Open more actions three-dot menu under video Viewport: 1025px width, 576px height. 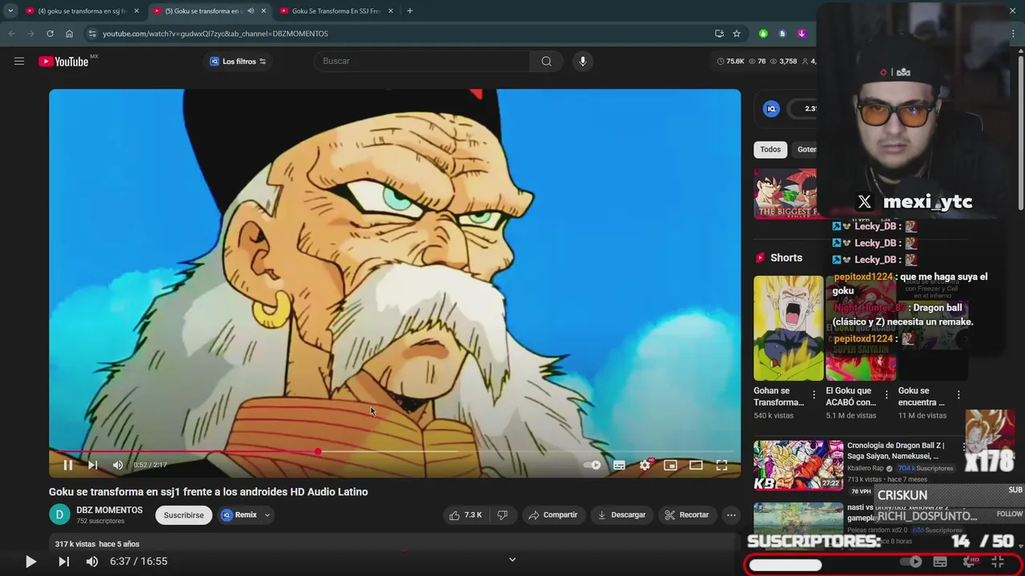pos(731,515)
